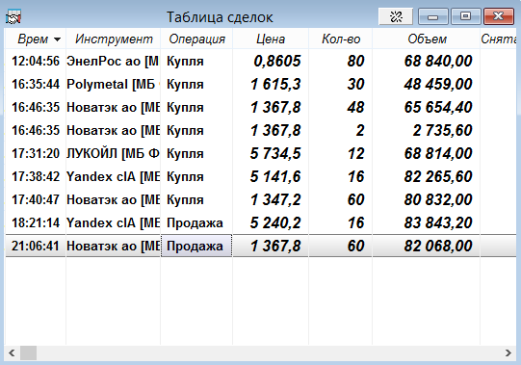
Task: Click volume 82 068,00
Action: click(x=438, y=246)
